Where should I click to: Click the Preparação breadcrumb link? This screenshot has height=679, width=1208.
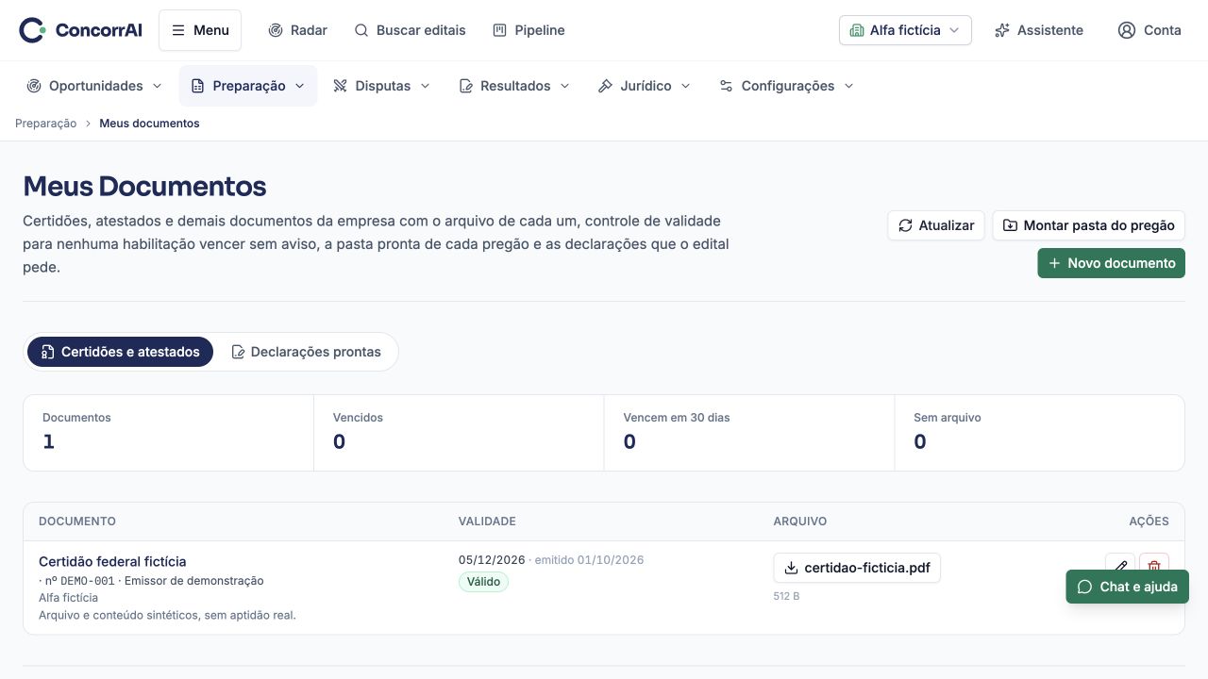[x=46, y=124]
